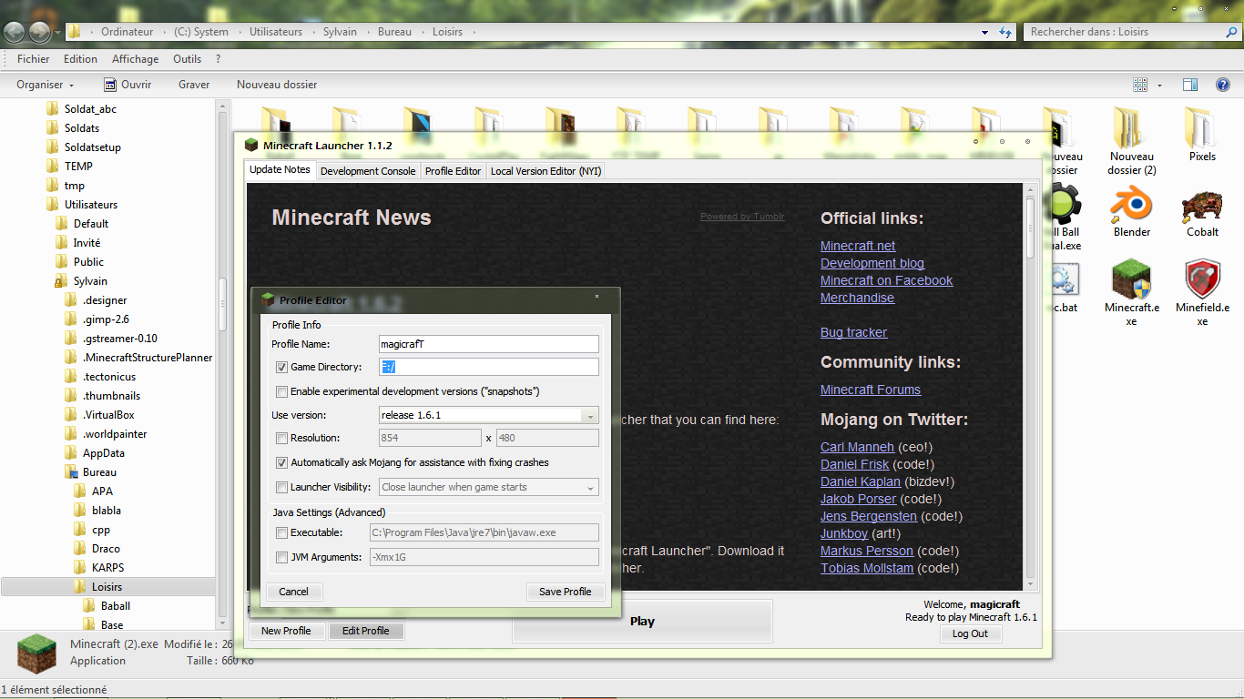Select the Loisirs row in folder tree
Image resolution: width=1244 pixels, height=699 pixels.
coord(108,587)
